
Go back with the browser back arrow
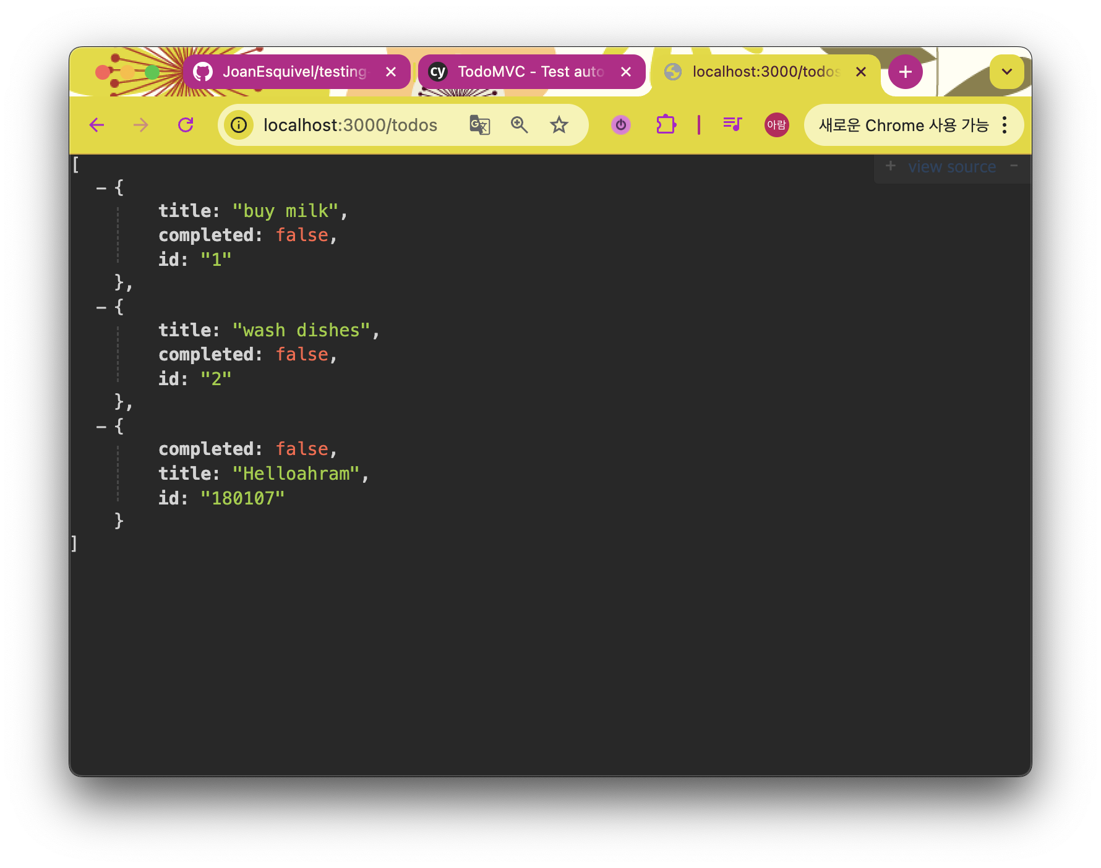97,126
